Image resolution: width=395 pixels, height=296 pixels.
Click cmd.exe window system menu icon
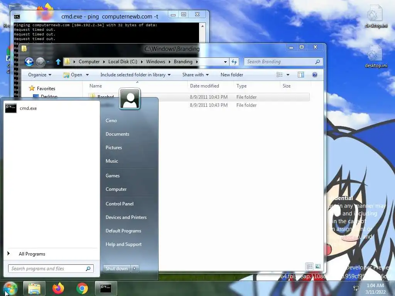click(x=17, y=17)
